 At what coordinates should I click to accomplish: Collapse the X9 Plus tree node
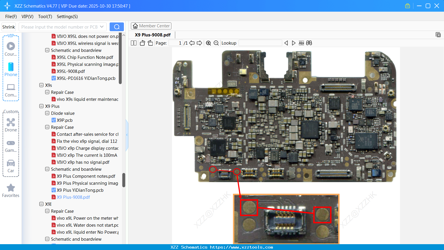41,106
